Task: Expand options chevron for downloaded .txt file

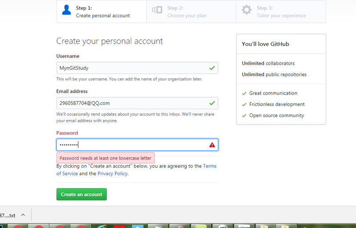Action: [x=23, y=215]
